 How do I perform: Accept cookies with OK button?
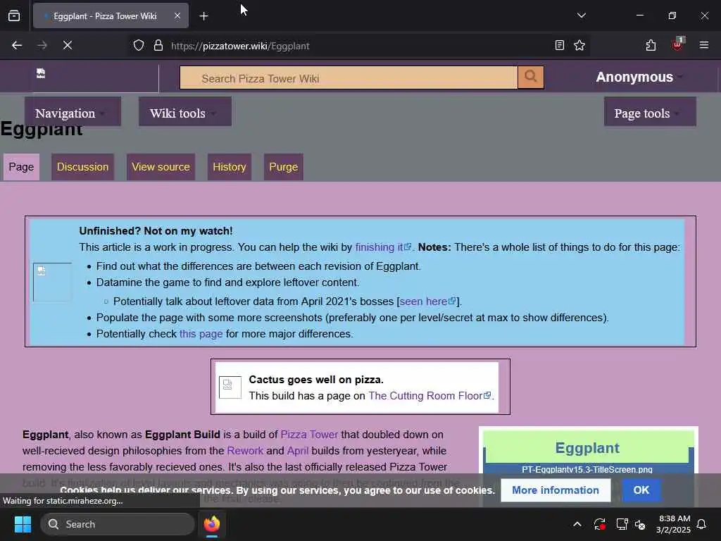(641, 490)
